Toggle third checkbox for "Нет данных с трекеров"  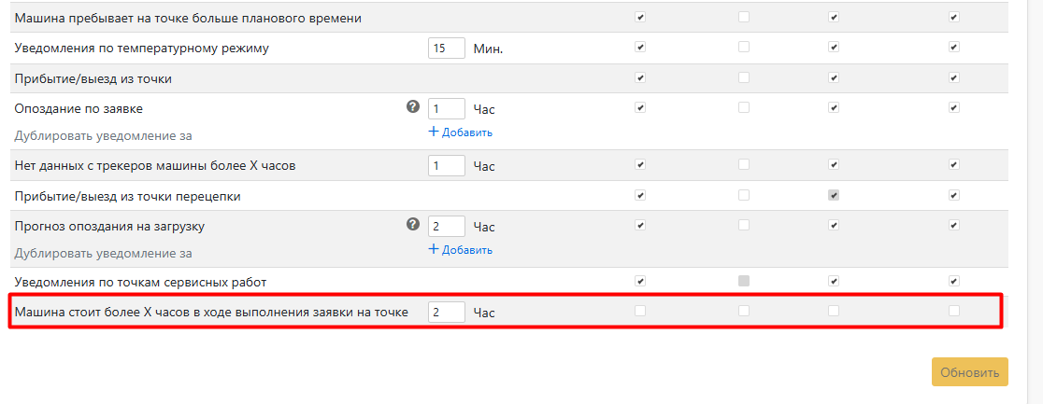[x=834, y=165]
